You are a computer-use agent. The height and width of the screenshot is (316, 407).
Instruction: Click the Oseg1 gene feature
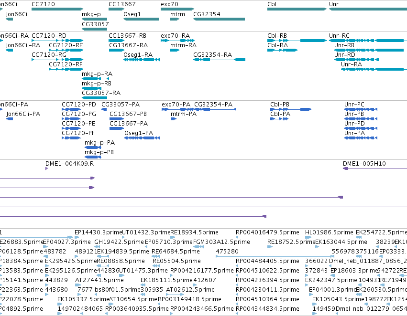click(x=141, y=19)
